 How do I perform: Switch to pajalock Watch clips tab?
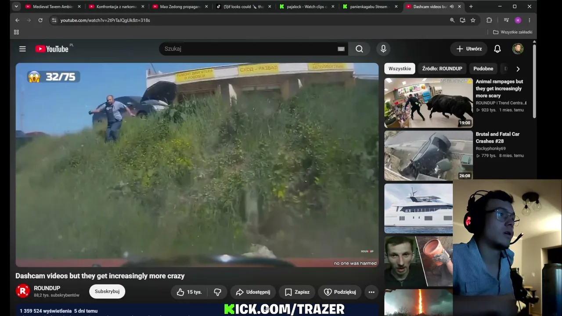(x=307, y=7)
